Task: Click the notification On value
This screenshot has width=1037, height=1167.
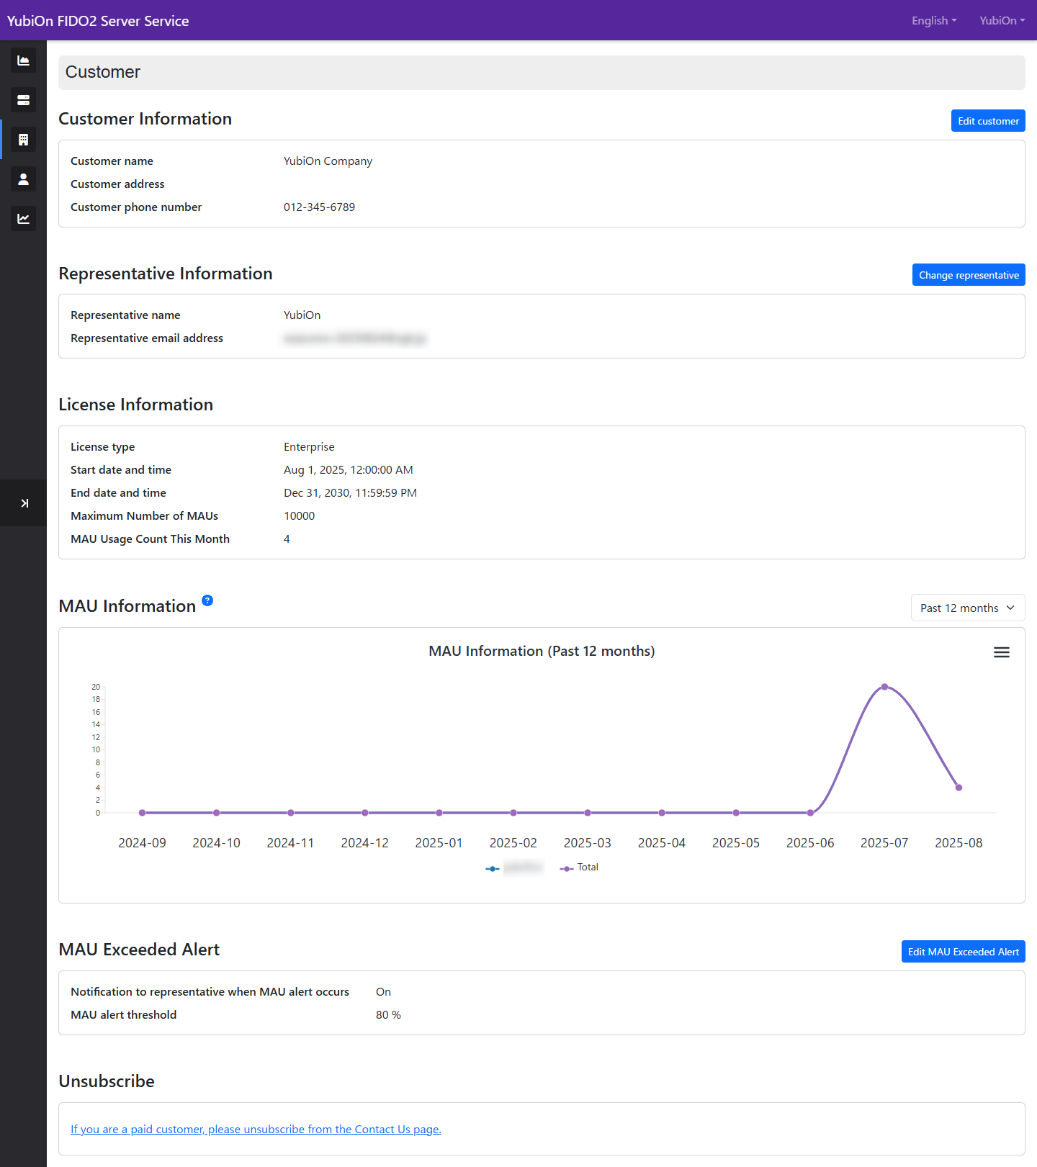Action: (383, 992)
